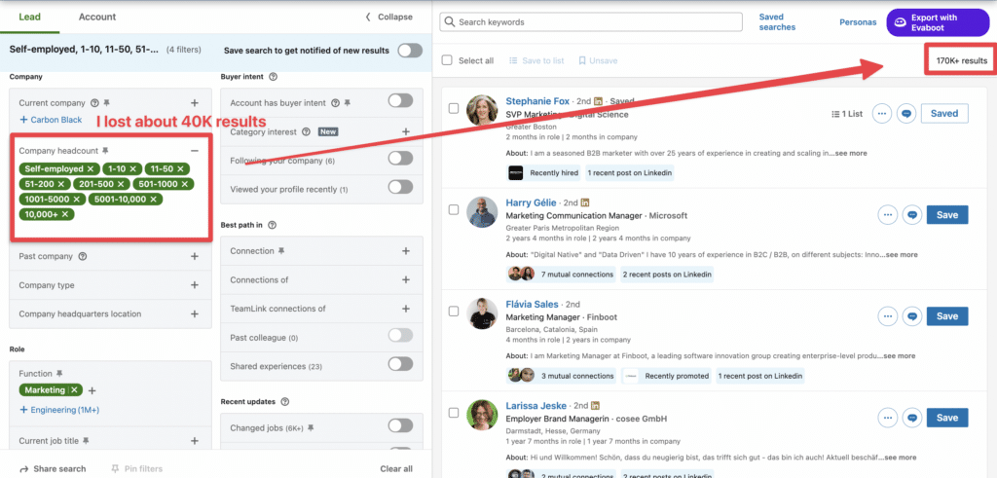This screenshot has width=997, height=478.
Task: Toggle Following your company switch
Action: pyautogui.click(x=400, y=159)
